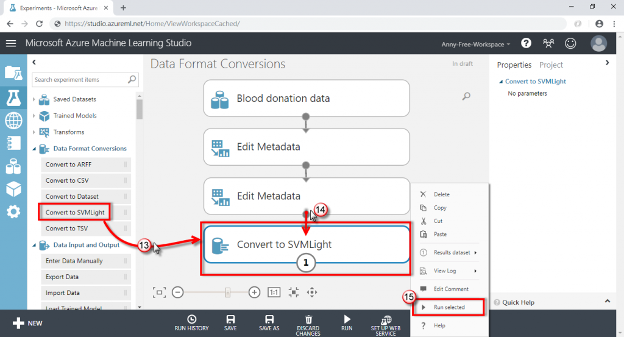Image resolution: width=624 pixels, height=337 pixels.
Task: Click the fit selection canvas icon
Action: tap(294, 293)
